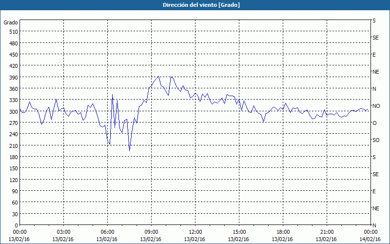390x244 pixels.
Task: Click the 15:00 time axis label
Action: tap(239, 232)
